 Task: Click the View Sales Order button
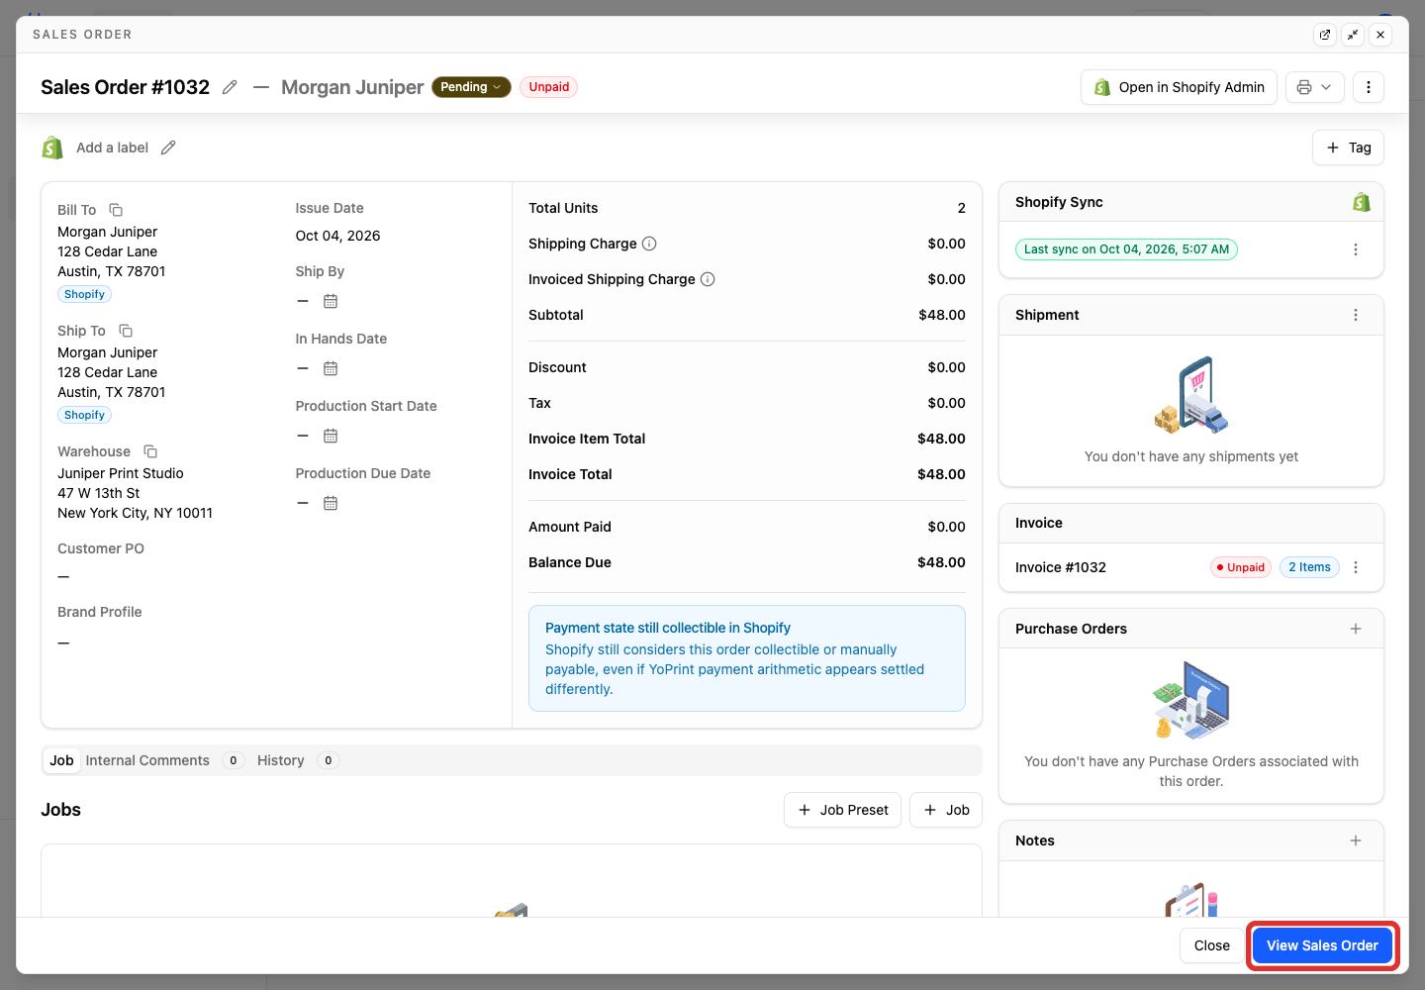[x=1322, y=945]
